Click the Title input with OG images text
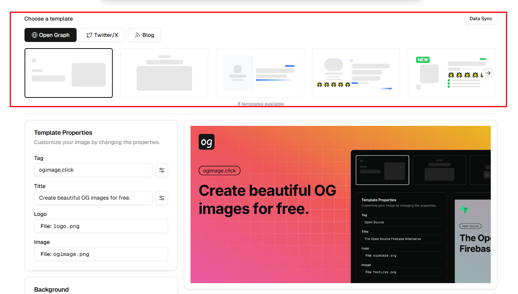 click(x=93, y=198)
